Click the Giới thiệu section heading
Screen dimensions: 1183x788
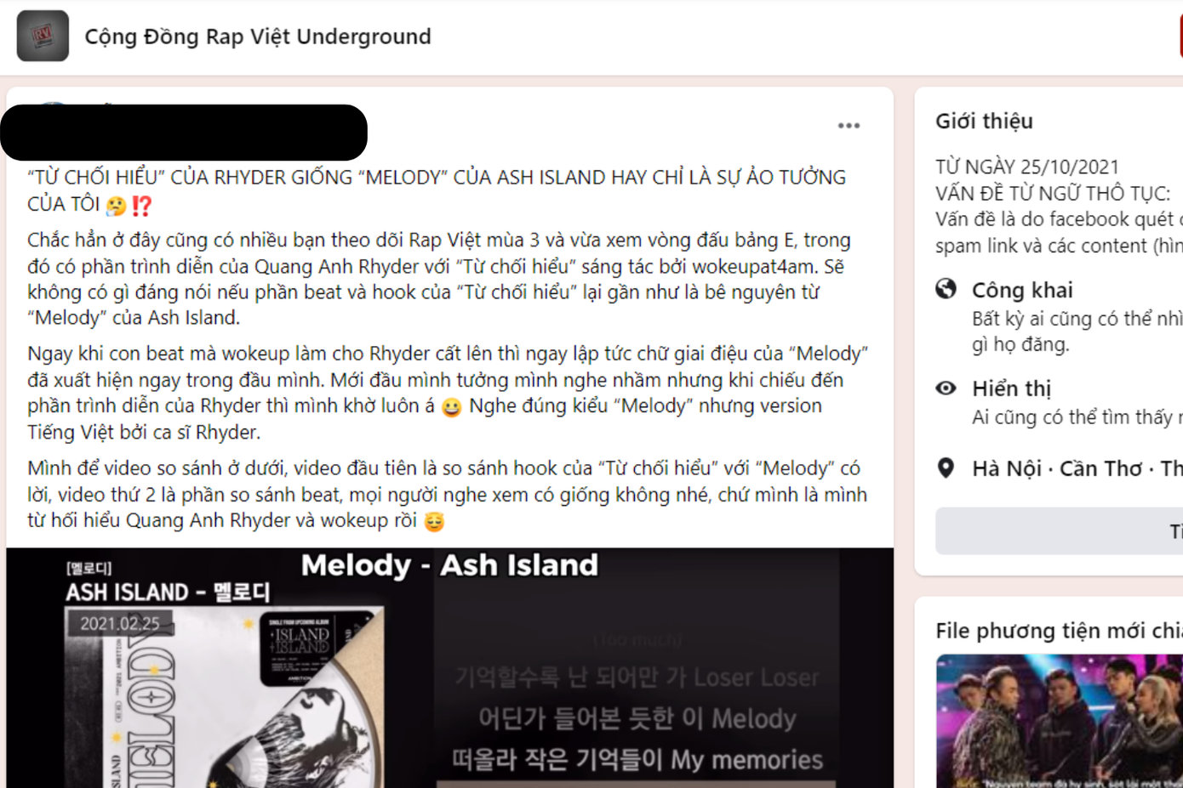coord(984,122)
